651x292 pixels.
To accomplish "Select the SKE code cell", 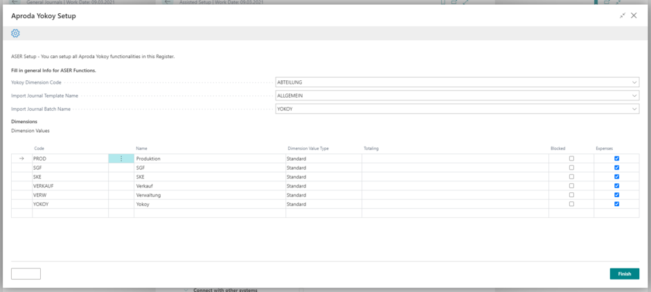I will tap(69, 177).
